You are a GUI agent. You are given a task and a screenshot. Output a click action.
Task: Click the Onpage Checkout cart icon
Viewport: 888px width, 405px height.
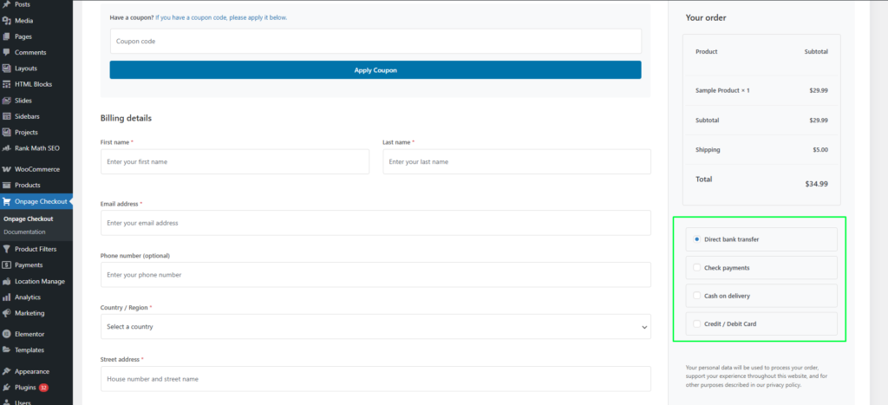6,201
